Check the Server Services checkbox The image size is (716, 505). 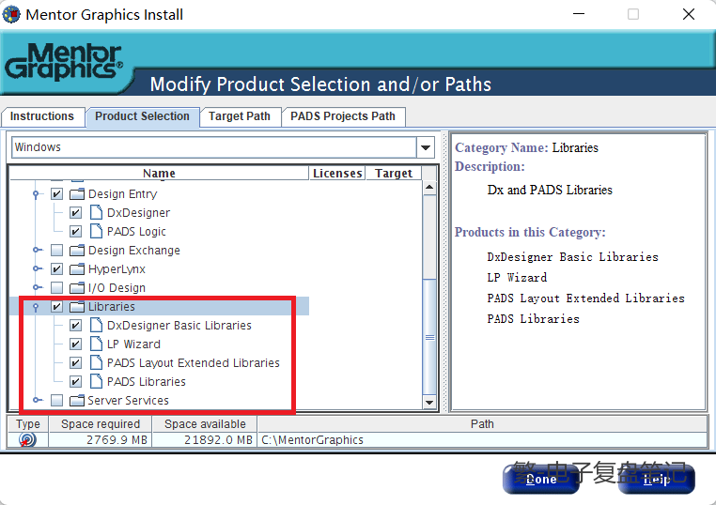[56, 401]
